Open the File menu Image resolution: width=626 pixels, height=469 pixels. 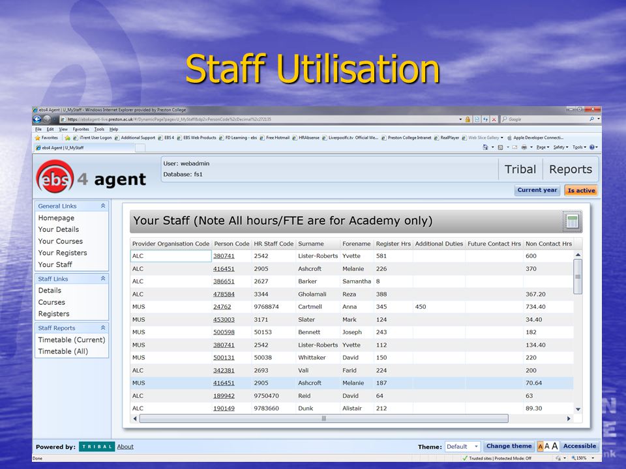[x=38, y=129]
